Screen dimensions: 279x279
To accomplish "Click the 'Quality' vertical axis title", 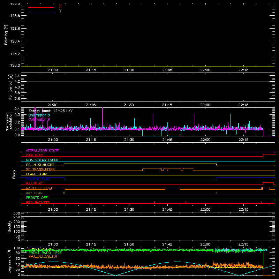I will (9, 226).
